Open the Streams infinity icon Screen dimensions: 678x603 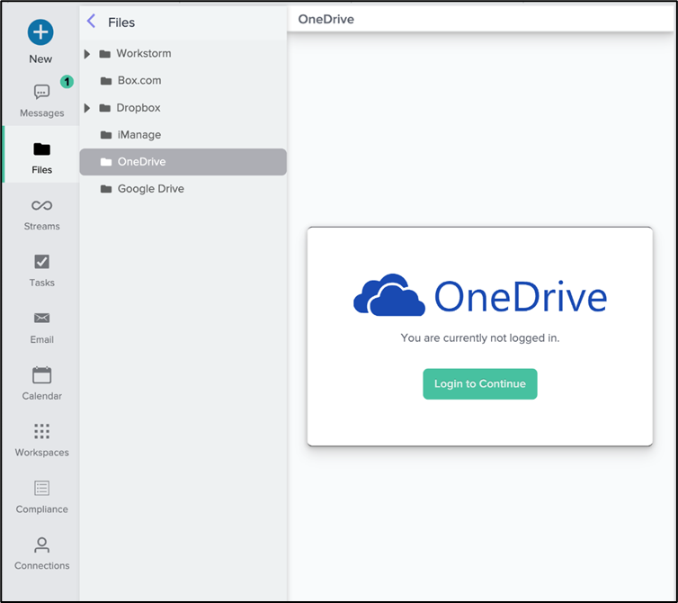[x=42, y=205]
